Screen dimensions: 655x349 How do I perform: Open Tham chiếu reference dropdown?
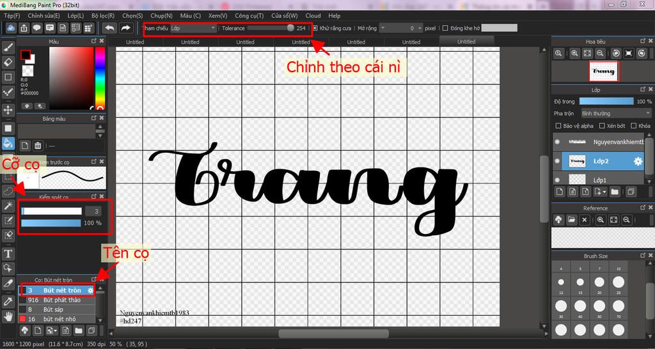pos(193,28)
